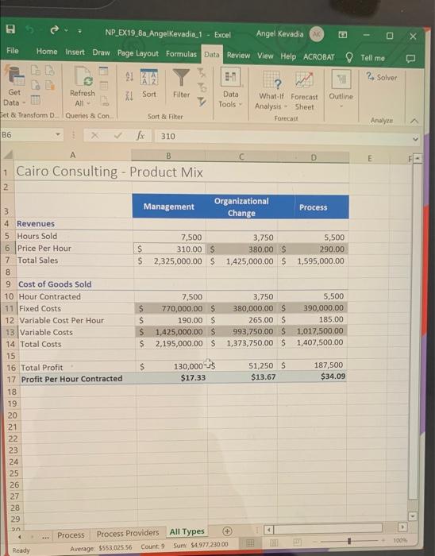This screenshot has height=556, width=435.
Task: Open the What-If Analysis dropdown
Action: click(x=271, y=90)
